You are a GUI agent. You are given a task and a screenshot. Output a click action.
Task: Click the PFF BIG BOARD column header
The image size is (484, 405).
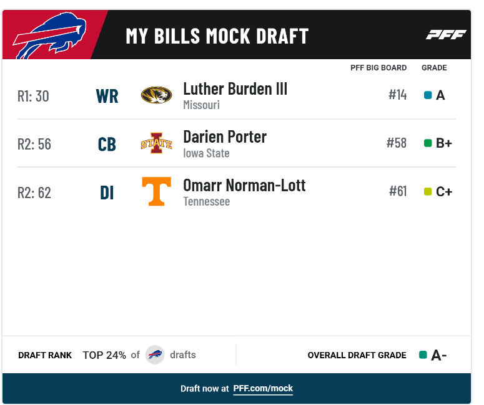point(378,68)
